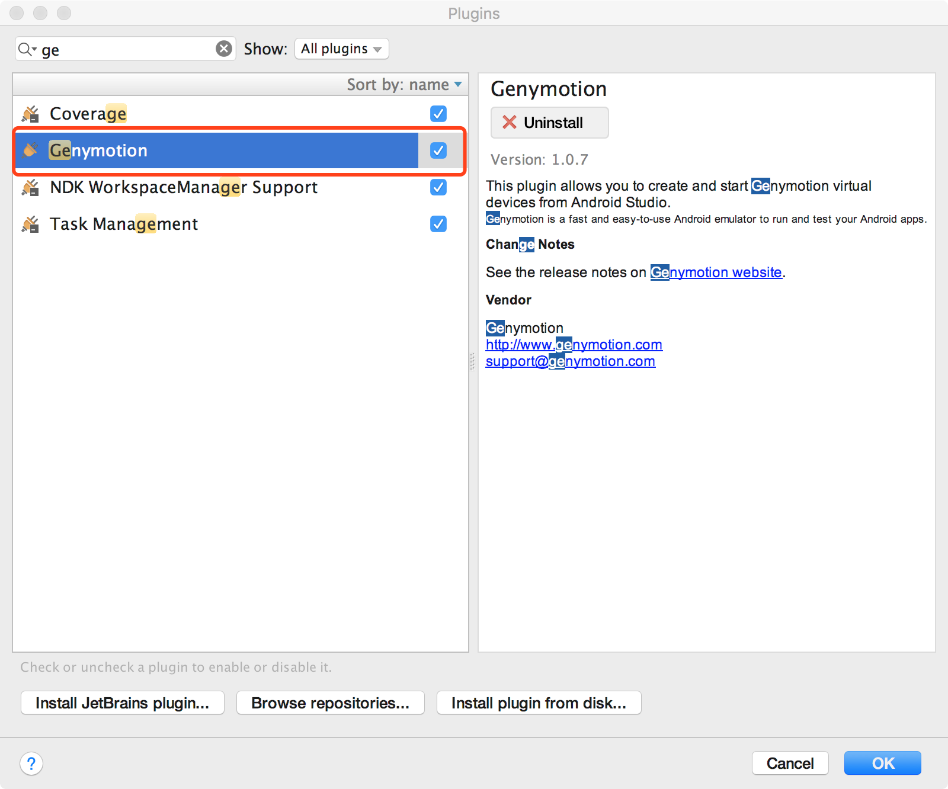Viewport: 948px width, 789px height.
Task: Disable the Coverage plugin checkbox
Action: click(438, 114)
